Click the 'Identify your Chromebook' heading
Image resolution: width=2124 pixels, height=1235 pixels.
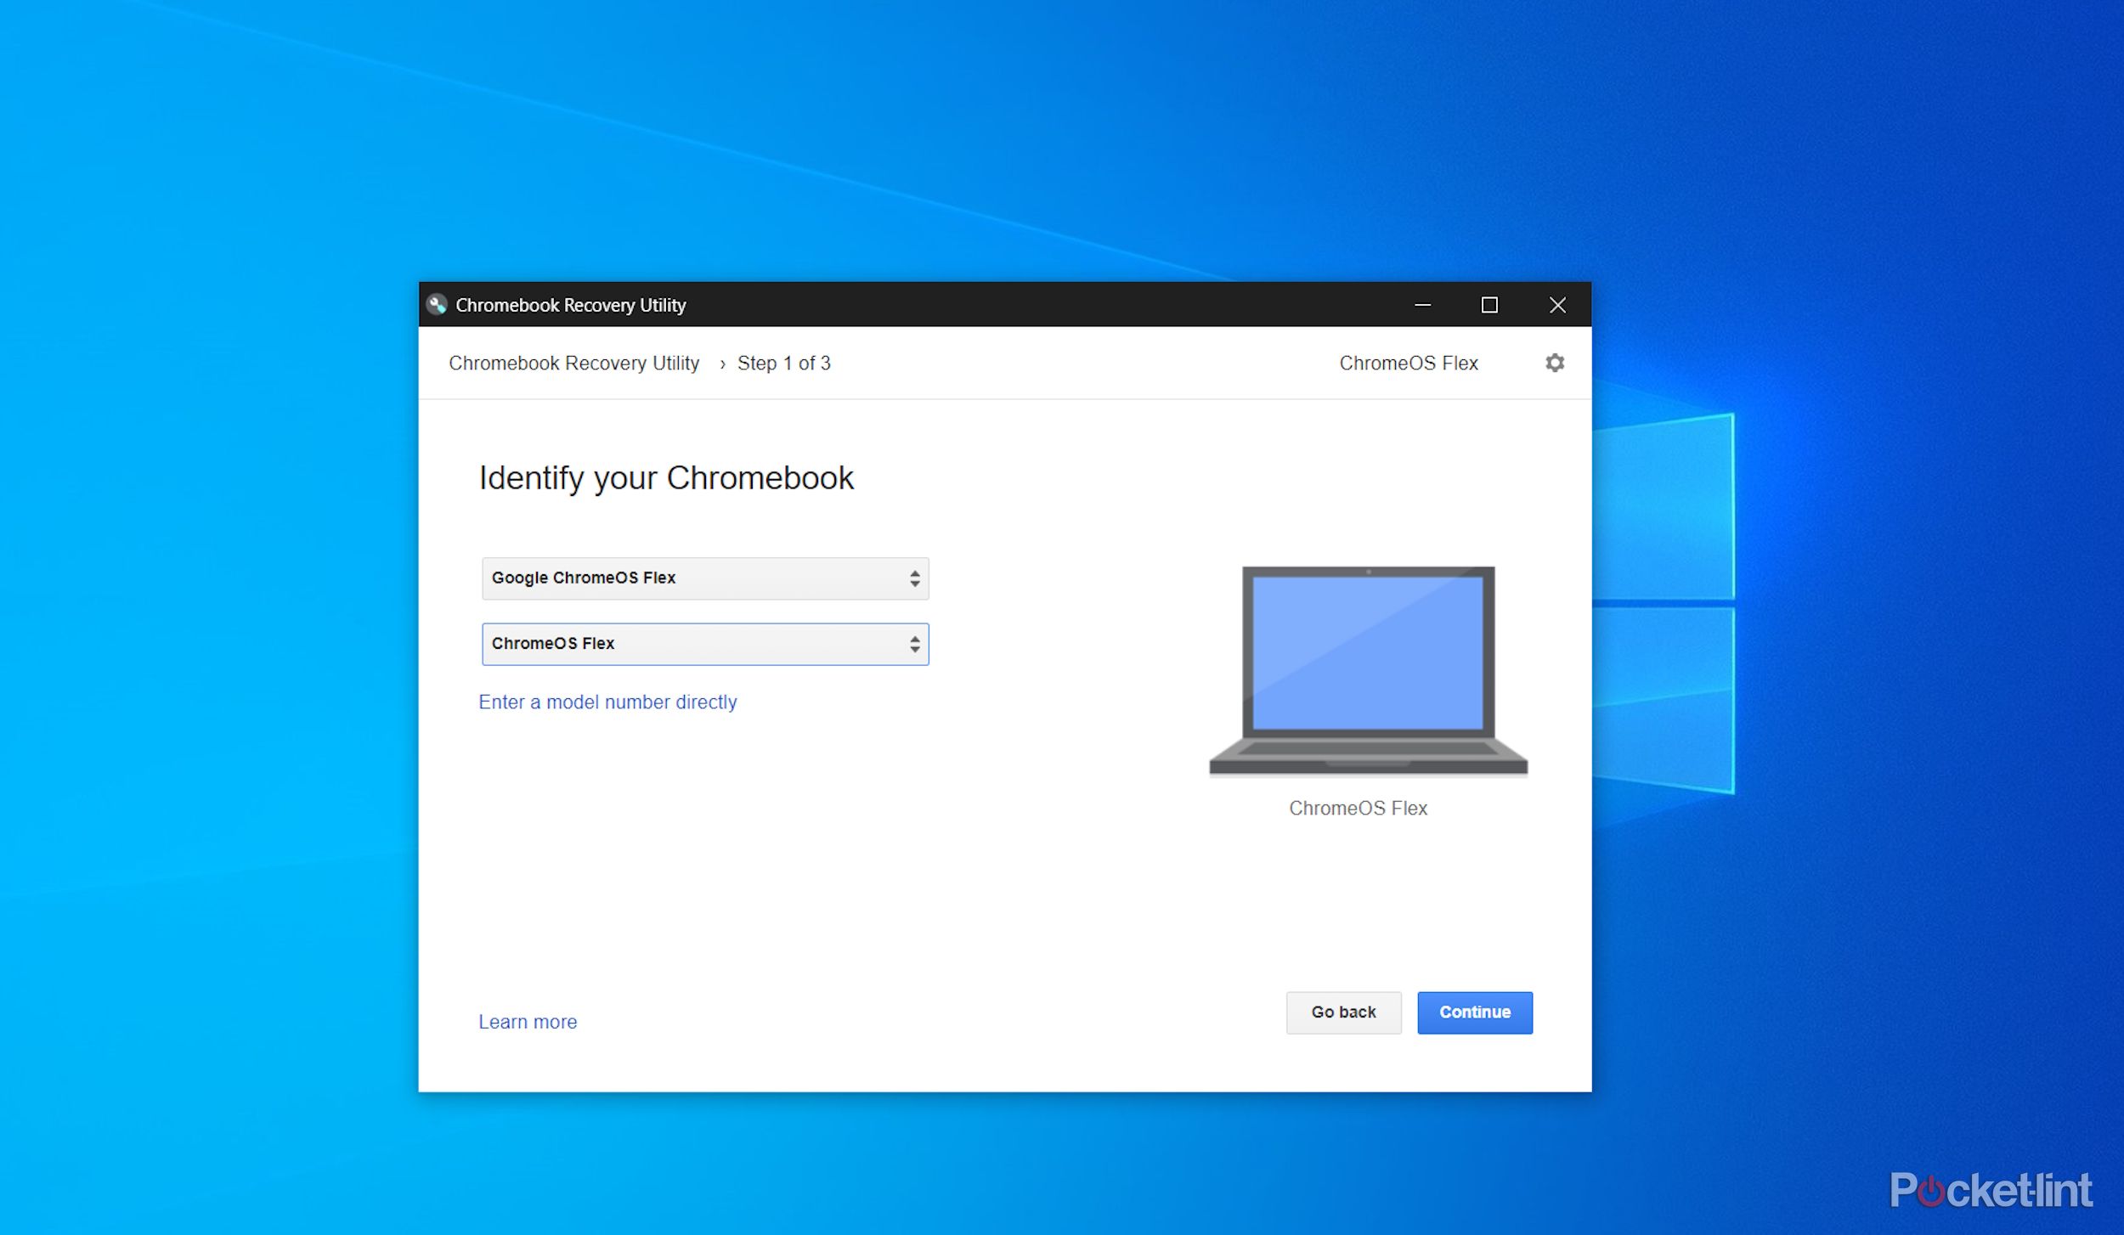tap(666, 478)
